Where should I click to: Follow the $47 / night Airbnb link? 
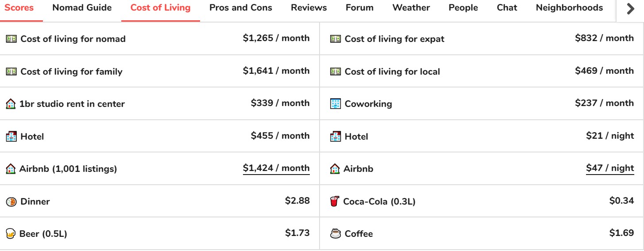click(610, 168)
